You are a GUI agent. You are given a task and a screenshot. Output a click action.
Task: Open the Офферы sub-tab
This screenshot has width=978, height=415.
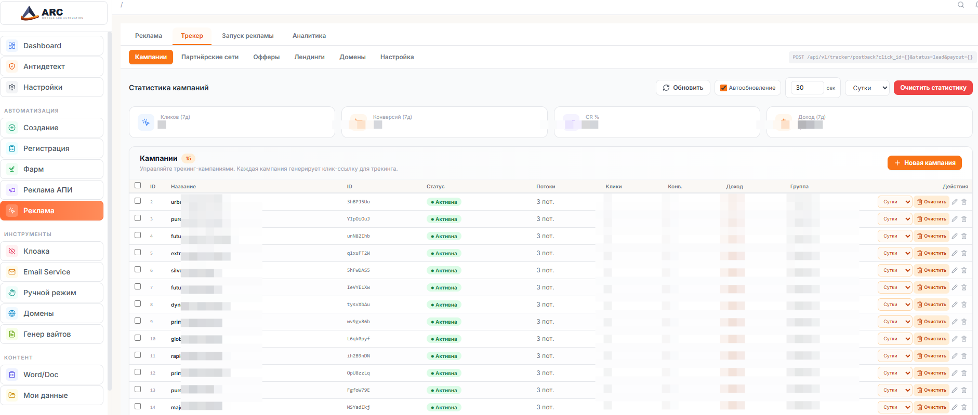(266, 57)
